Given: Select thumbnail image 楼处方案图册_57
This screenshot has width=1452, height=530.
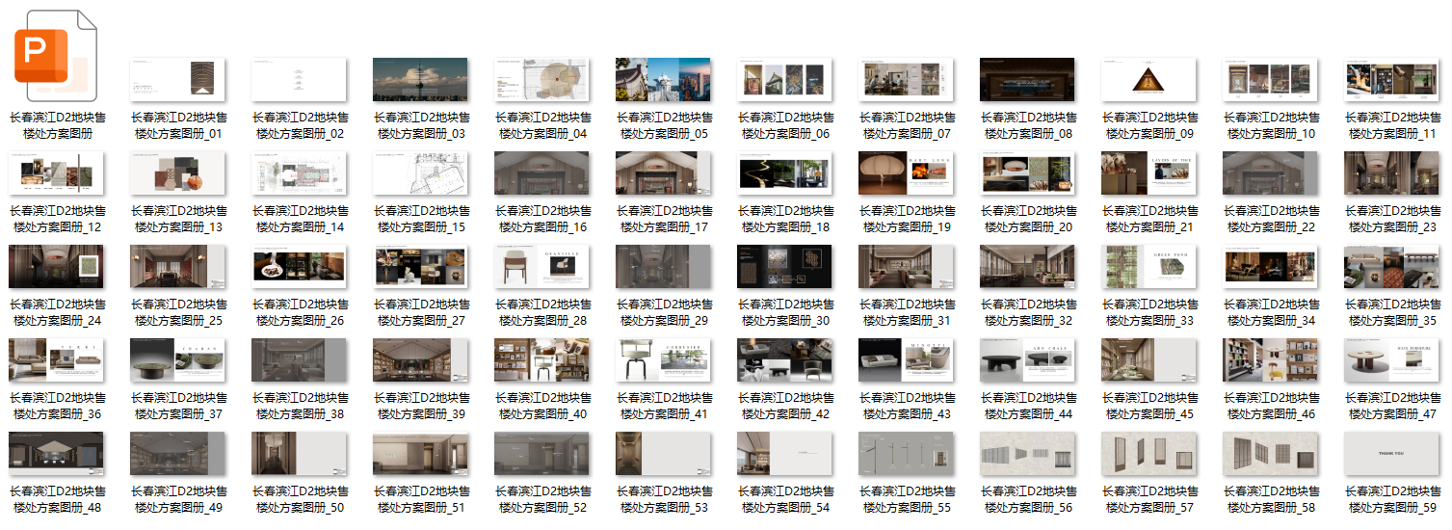Looking at the screenshot, I should tap(1148, 453).
